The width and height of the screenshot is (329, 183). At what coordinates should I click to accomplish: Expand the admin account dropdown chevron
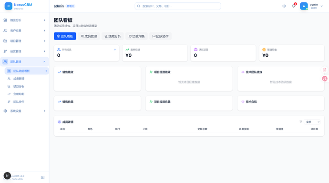click(321, 6)
